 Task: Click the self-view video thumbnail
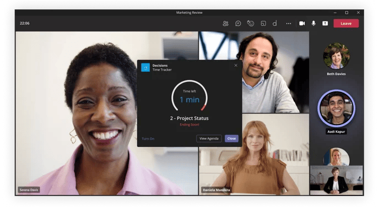[336, 180]
